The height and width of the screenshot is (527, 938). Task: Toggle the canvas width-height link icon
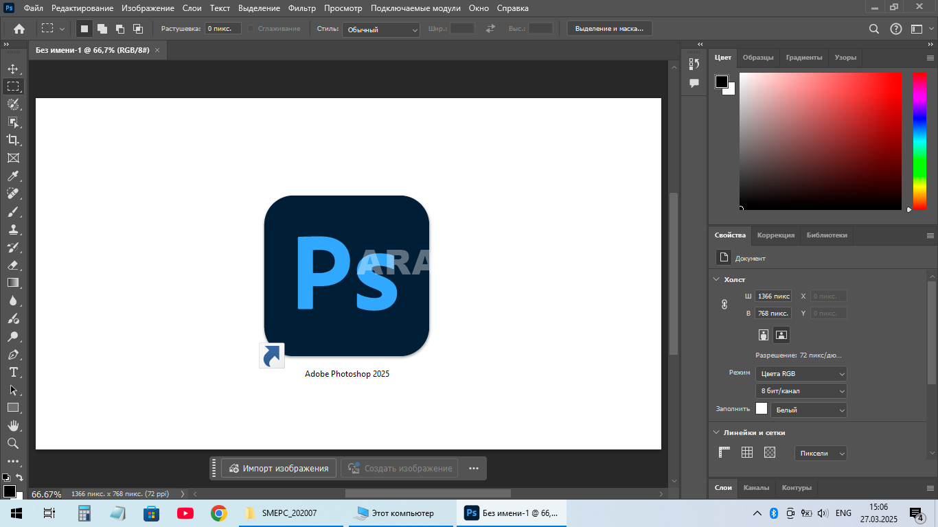(x=724, y=304)
